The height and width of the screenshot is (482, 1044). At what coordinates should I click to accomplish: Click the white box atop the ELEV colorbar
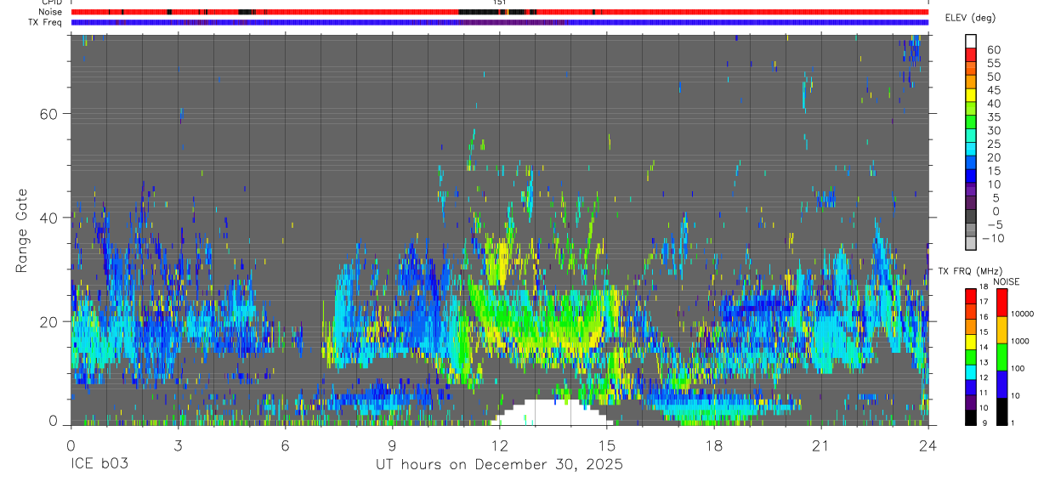pos(971,40)
